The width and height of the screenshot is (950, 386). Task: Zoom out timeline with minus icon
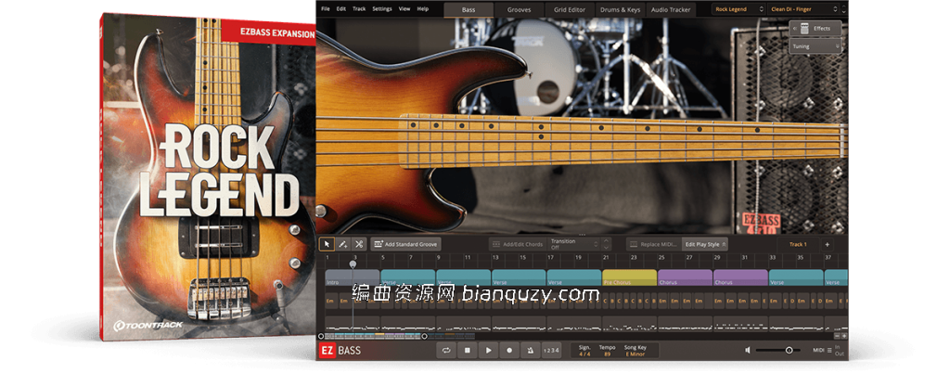click(x=838, y=336)
